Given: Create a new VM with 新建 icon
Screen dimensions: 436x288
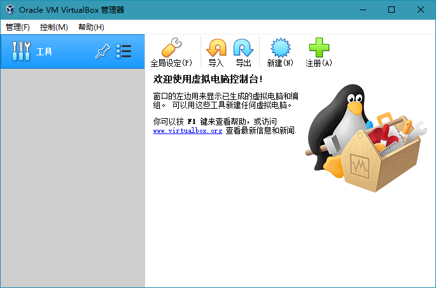Looking at the screenshot, I should pyautogui.click(x=280, y=50).
